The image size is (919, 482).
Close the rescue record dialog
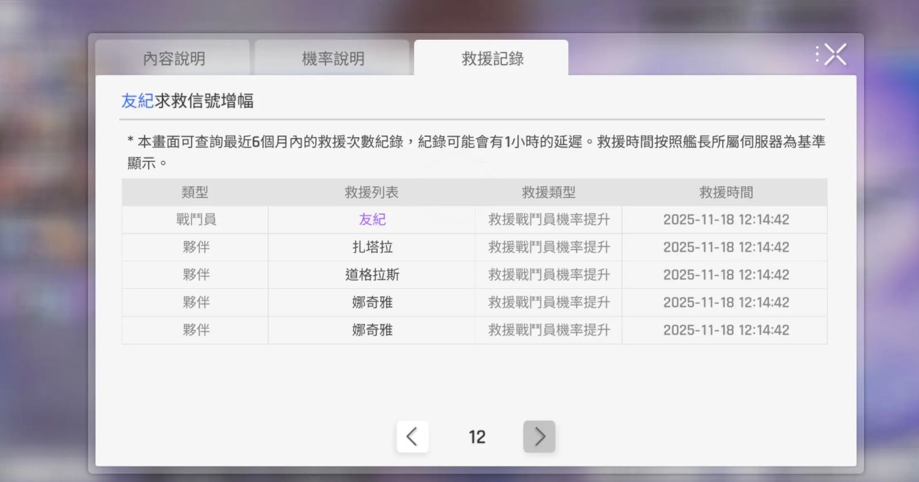(835, 55)
